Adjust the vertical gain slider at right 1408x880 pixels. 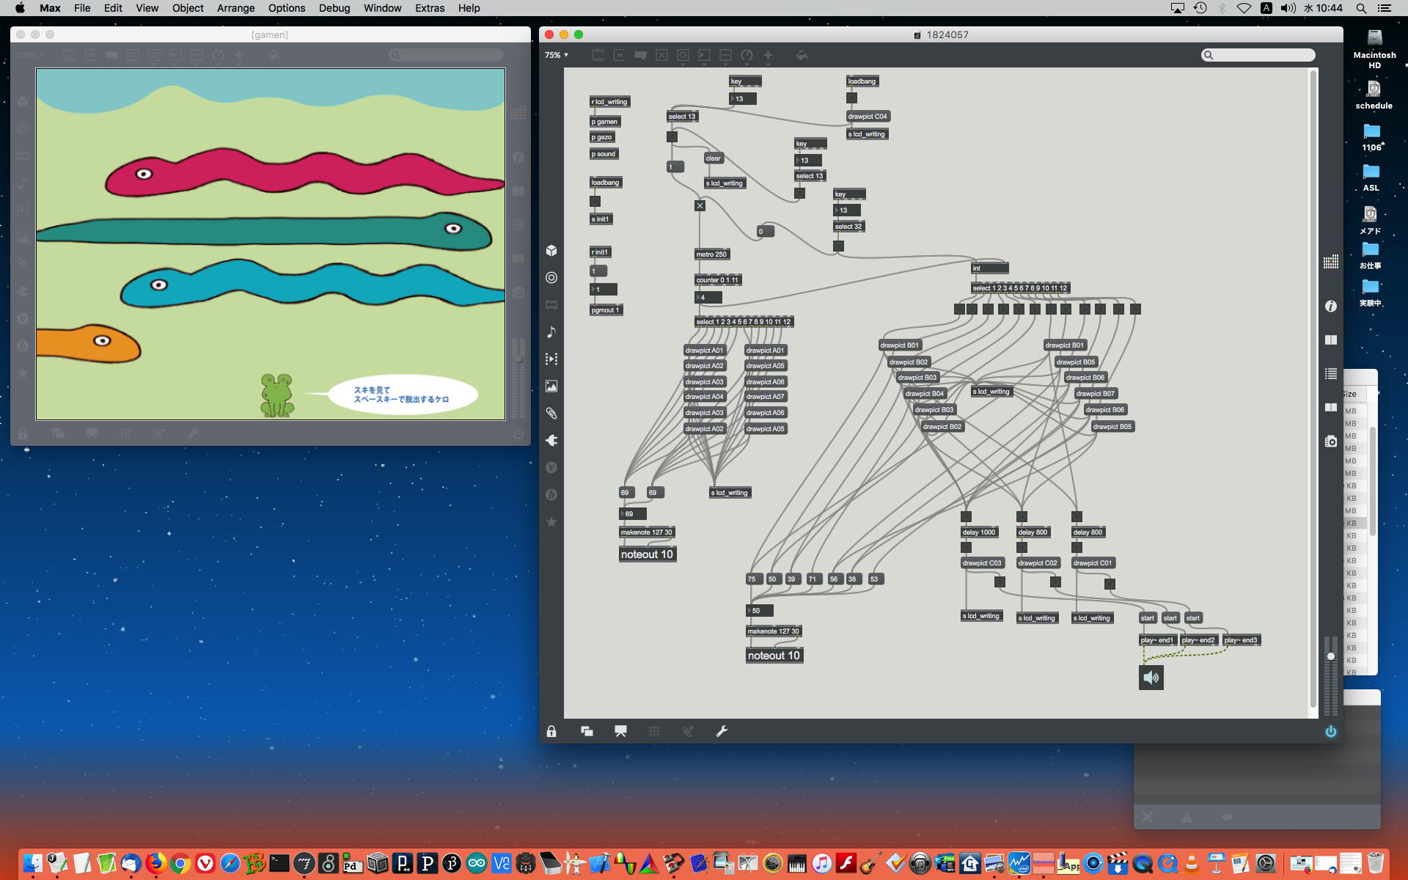[1331, 656]
